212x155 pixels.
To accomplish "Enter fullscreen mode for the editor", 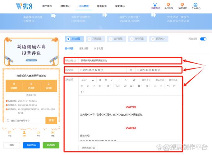I will (82, 92).
